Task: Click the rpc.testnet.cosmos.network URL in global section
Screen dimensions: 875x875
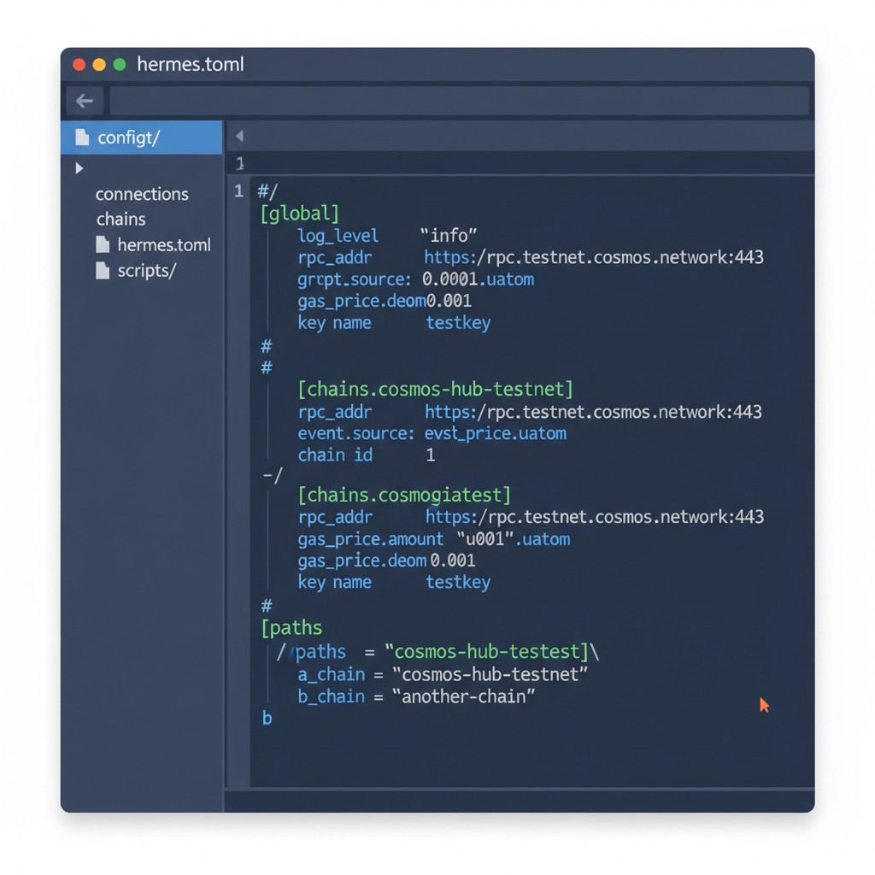Action: click(593, 257)
